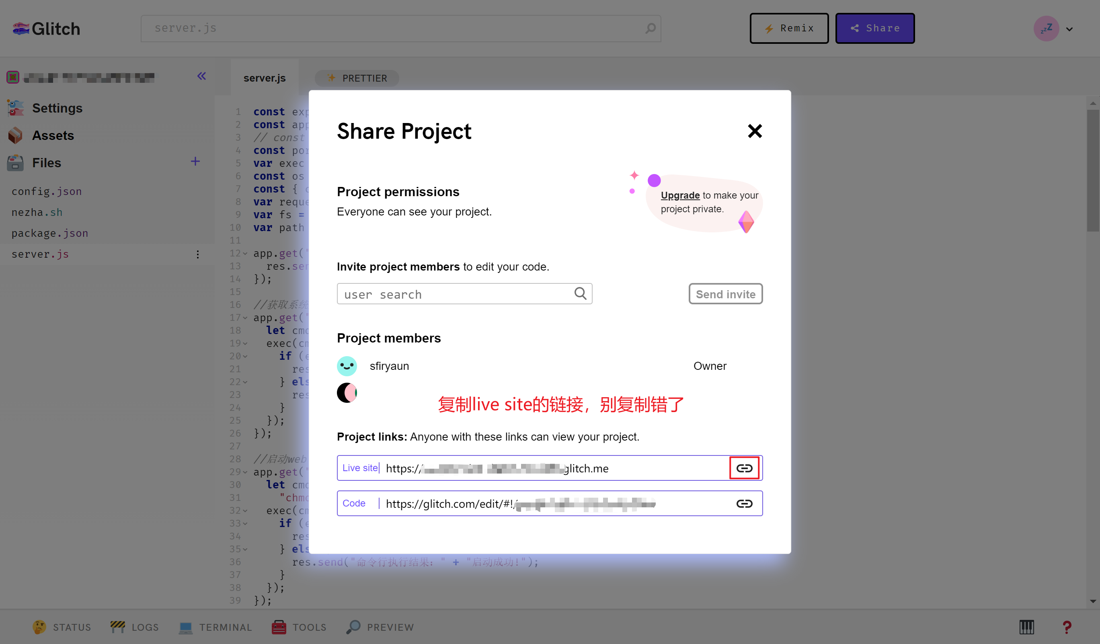Viewport: 1100px width, 644px height.
Task: Click the editor vertical scrollbar
Action: (x=1093, y=170)
